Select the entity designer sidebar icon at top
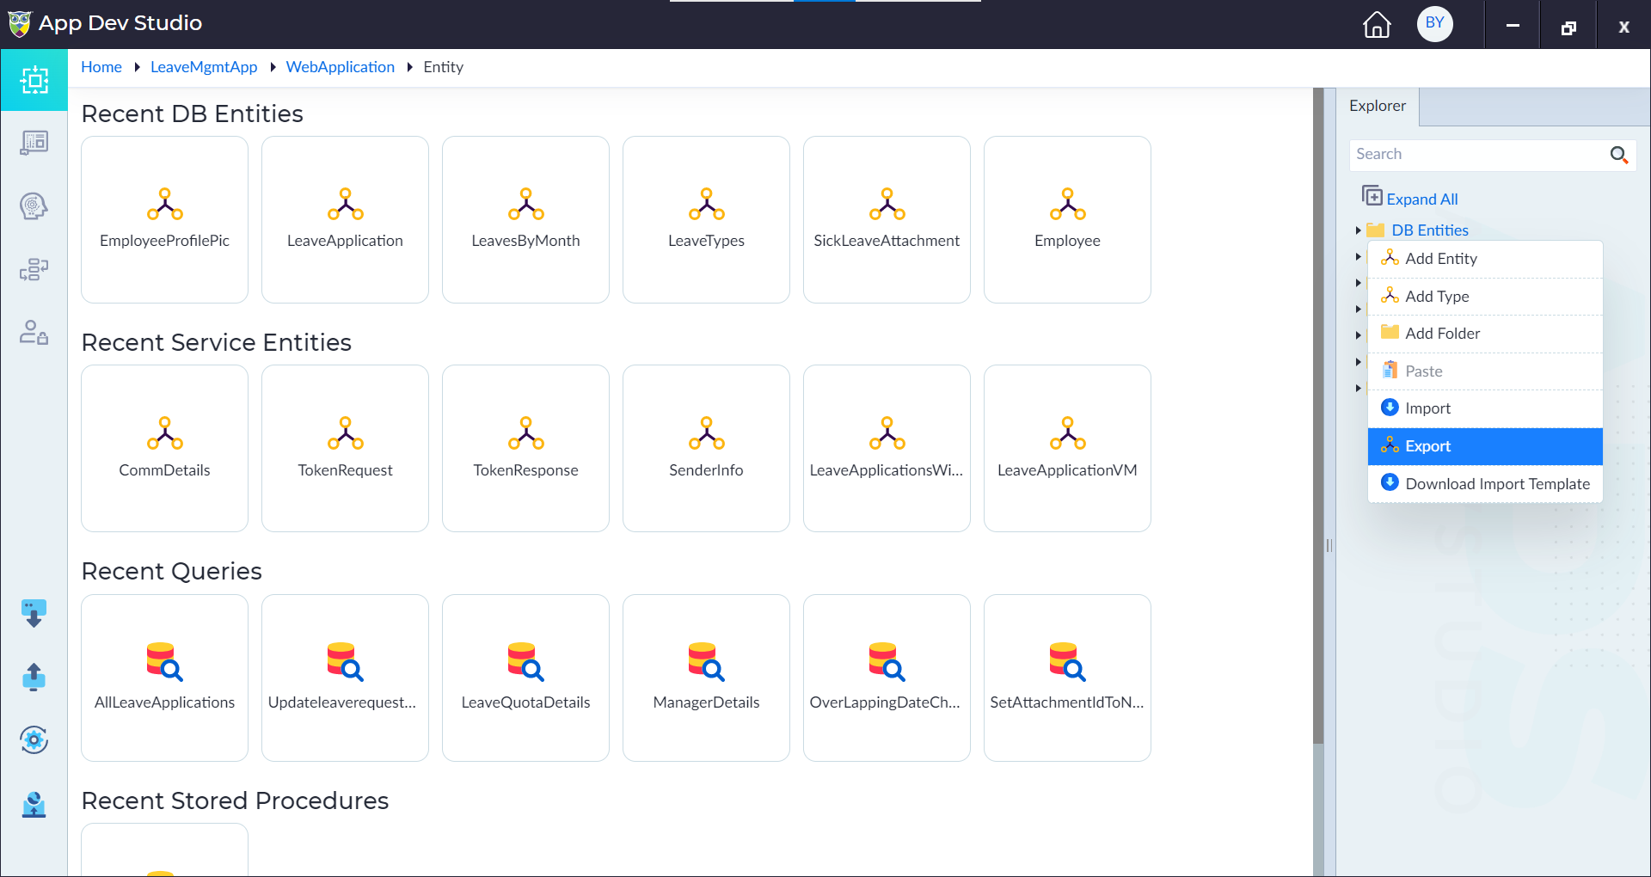The width and height of the screenshot is (1651, 877). 34,80
